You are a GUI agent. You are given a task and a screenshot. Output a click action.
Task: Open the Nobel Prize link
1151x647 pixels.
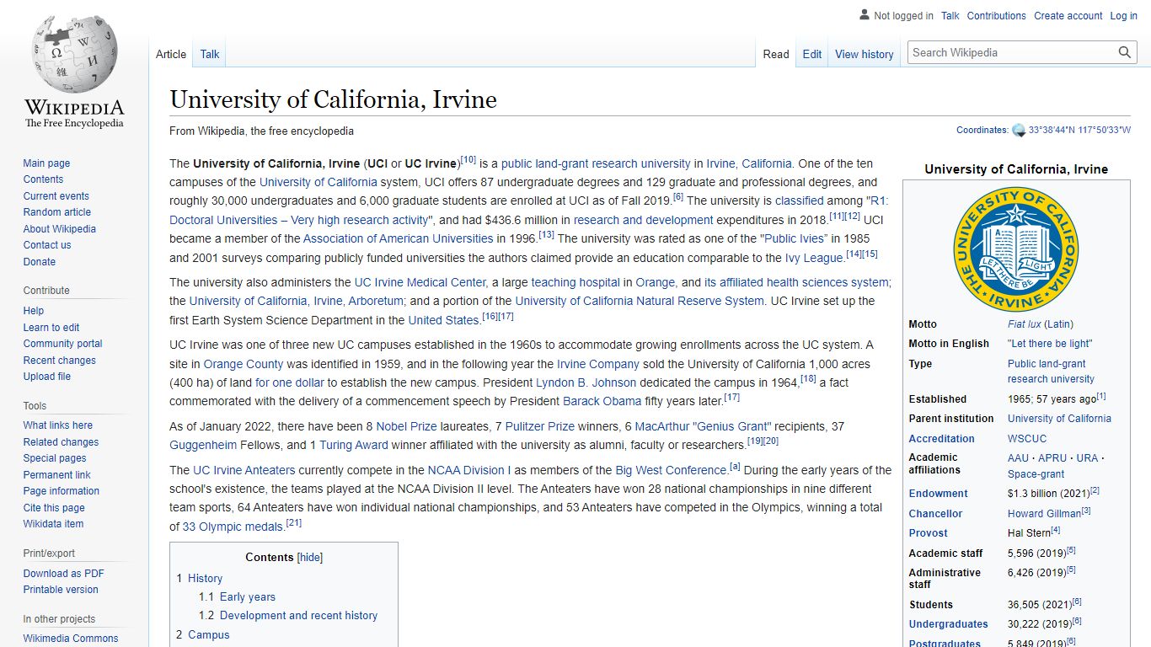(406, 426)
